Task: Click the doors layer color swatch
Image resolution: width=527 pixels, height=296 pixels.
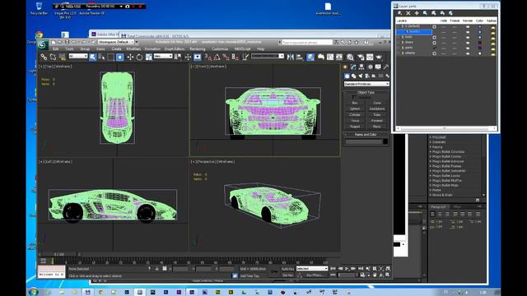Action: click(x=479, y=43)
